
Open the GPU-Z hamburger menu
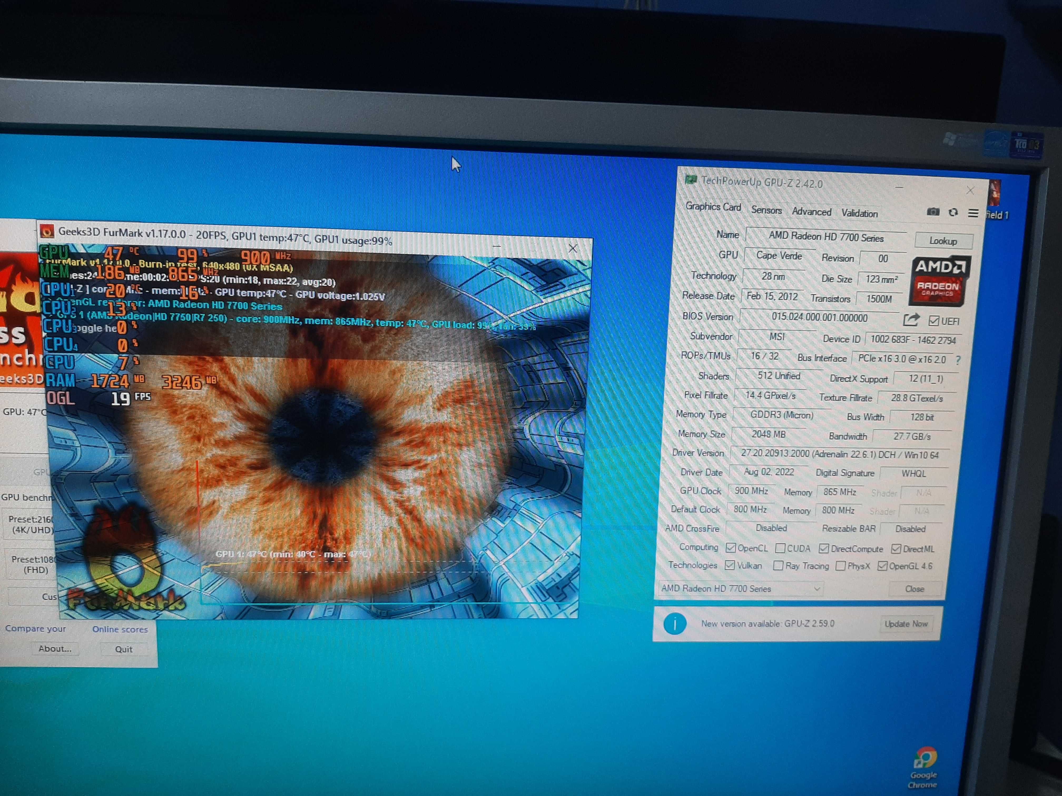click(x=973, y=213)
